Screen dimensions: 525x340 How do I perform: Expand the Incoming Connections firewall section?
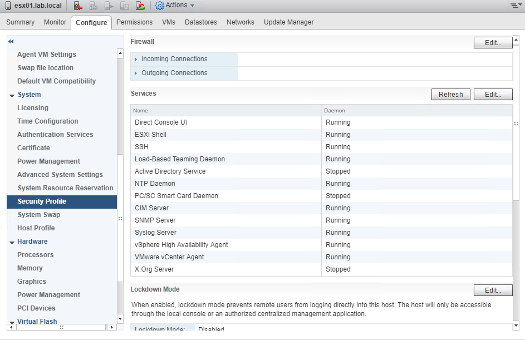pos(136,59)
